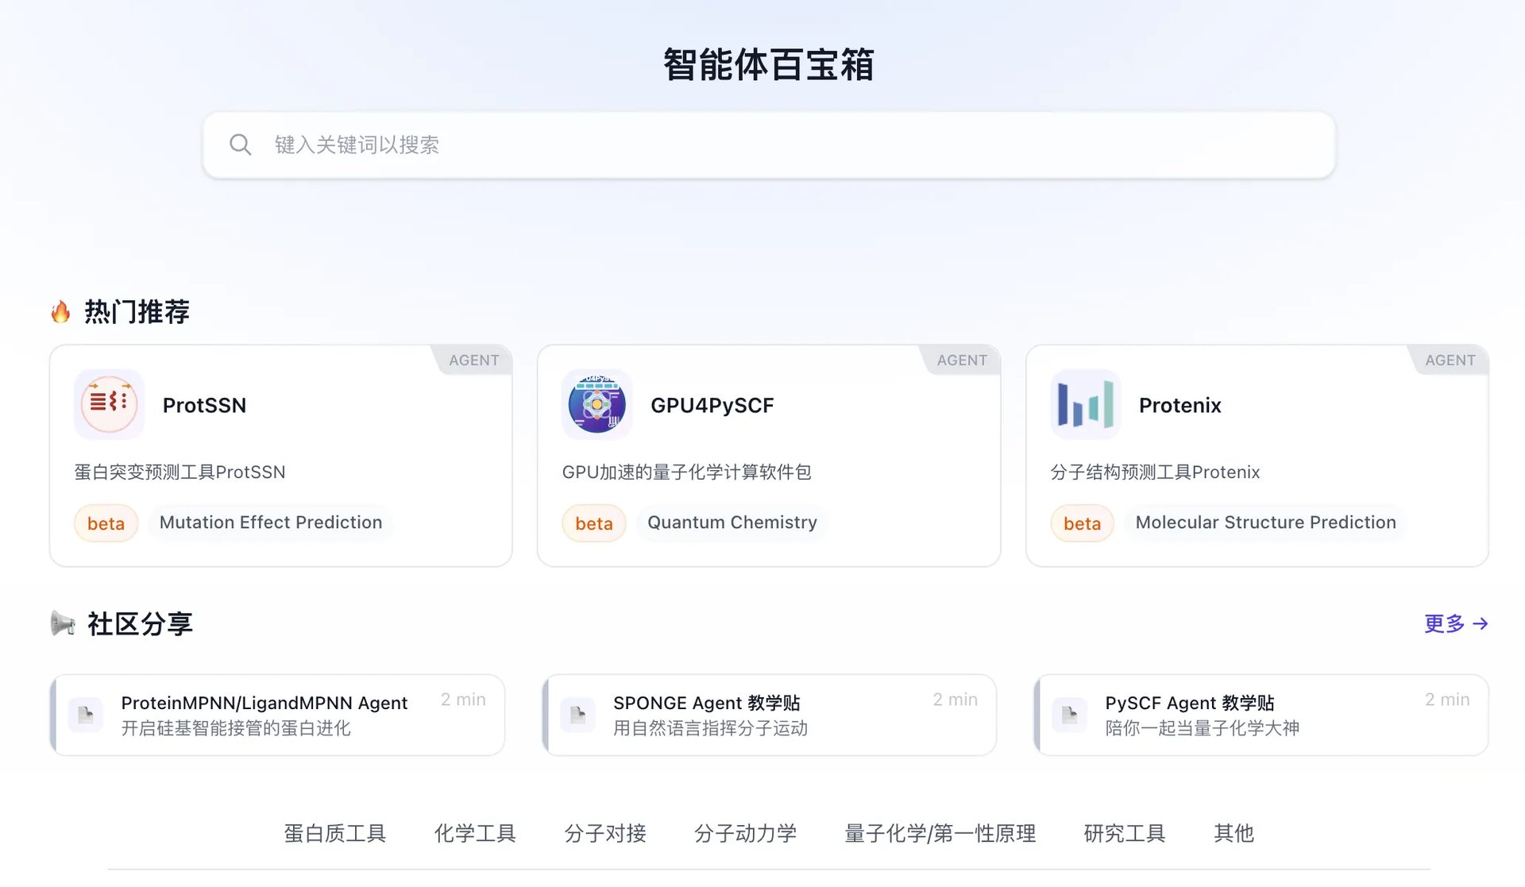This screenshot has width=1525, height=887.
Task: Select the 分子对接 tab
Action: 605,833
